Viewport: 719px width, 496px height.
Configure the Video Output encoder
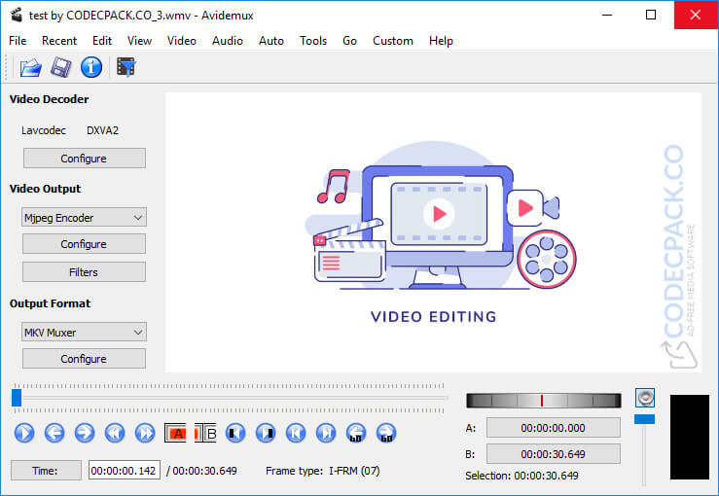tap(84, 244)
